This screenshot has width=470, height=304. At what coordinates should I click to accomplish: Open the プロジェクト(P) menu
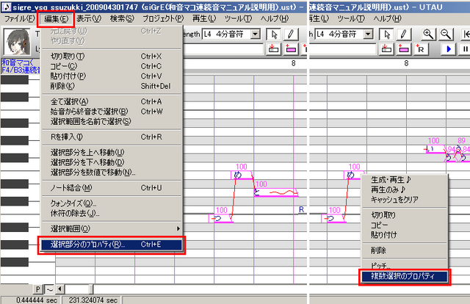163,19
